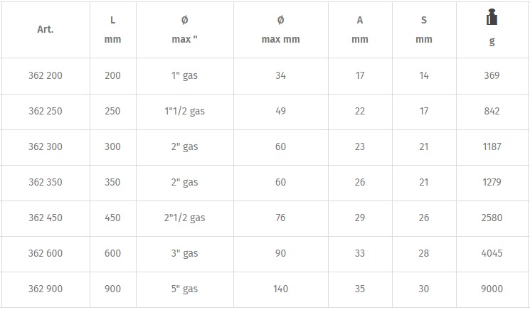Click the L mm column header
Screen dimensions: 530x310
pos(112,30)
